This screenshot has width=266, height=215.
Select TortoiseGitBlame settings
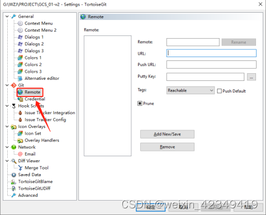(x=35, y=182)
